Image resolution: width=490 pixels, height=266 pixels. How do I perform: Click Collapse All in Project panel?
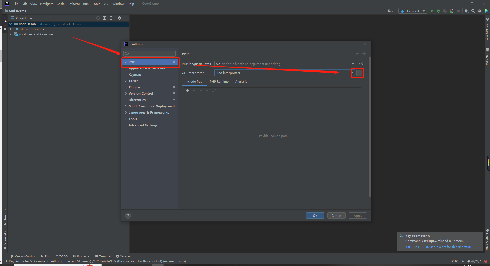(x=111, y=18)
